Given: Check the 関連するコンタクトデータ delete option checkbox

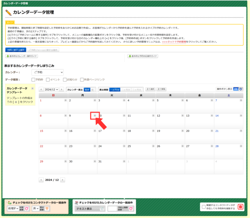Looking at the screenshot, I should [204, 207].
